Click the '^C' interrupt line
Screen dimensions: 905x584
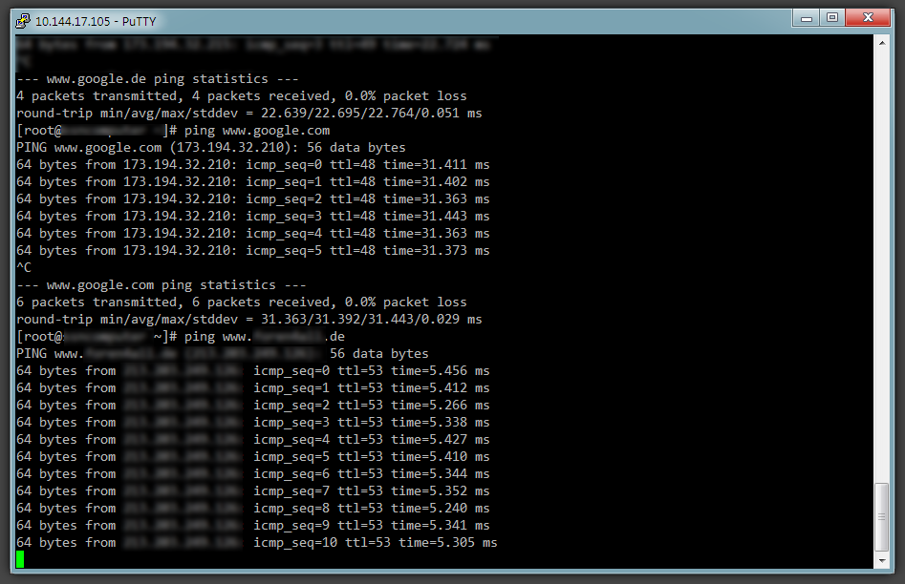24,268
